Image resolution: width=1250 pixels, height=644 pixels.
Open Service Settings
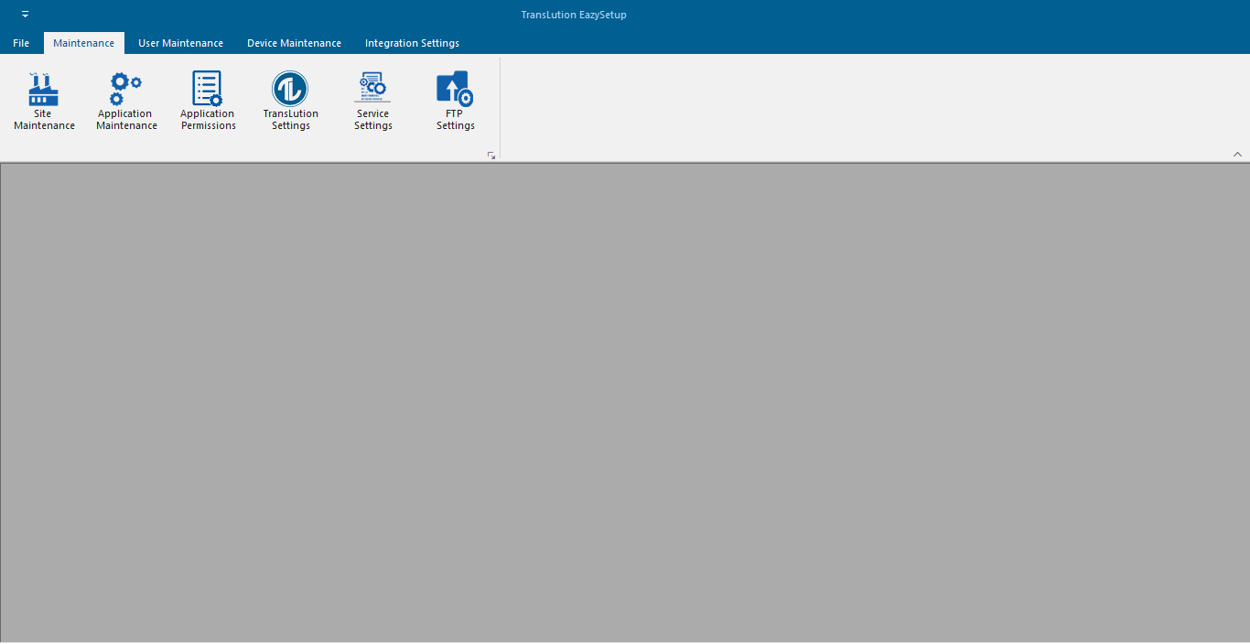(372, 99)
